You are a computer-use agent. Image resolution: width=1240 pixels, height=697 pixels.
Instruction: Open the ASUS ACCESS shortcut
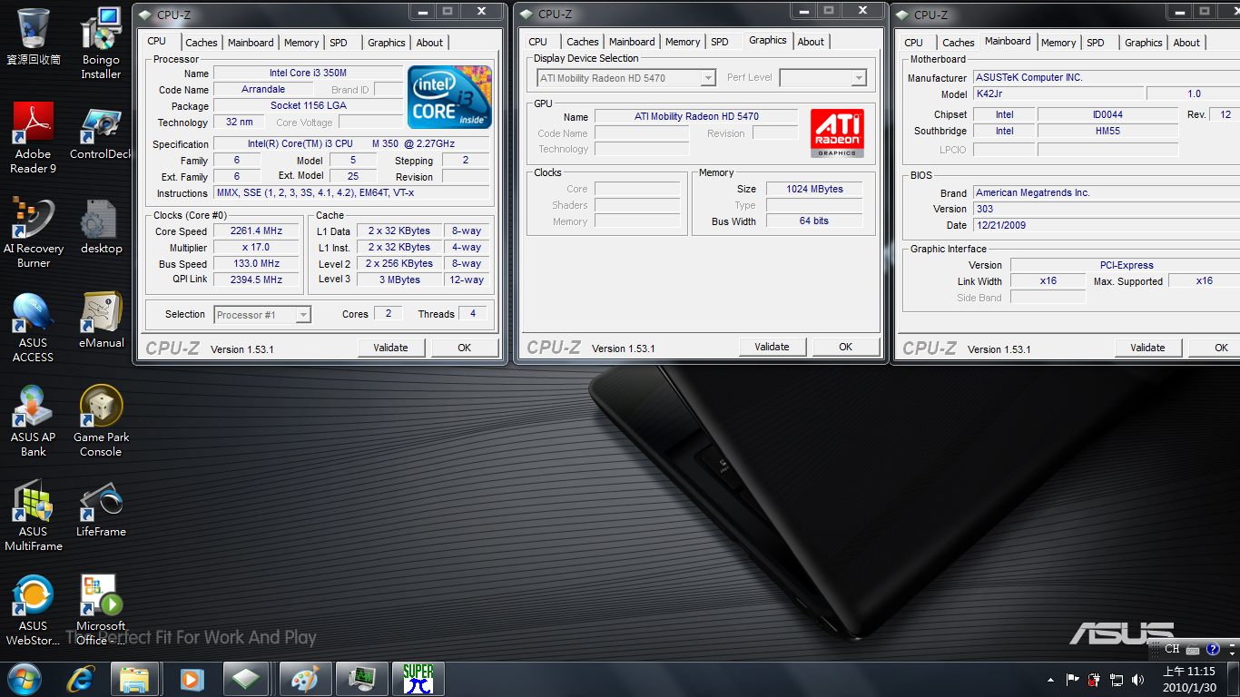click(34, 327)
